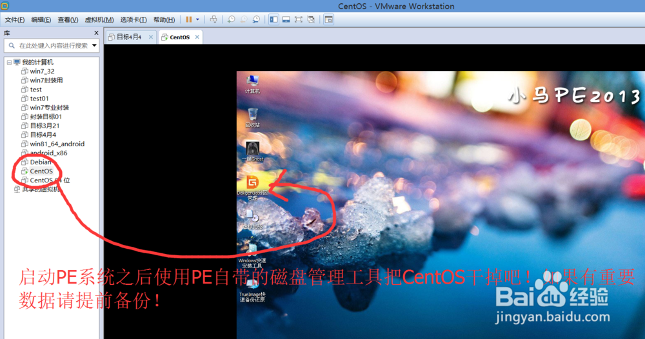Click the Windows快速安装工具 desktop icon
This screenshot has height=339, width=645.
point(252,257)
